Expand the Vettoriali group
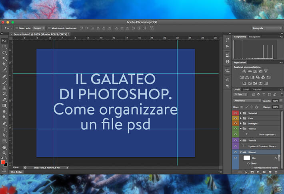 pos(241,113)
